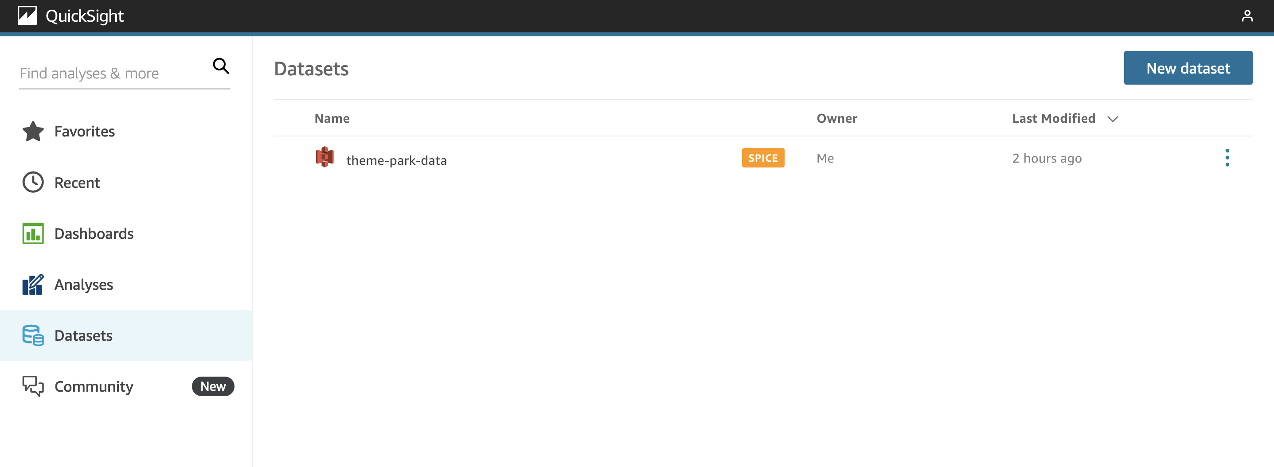Toggle Last Modified sort chevron
1274x467 pixels.
[x=1113, y=119]
